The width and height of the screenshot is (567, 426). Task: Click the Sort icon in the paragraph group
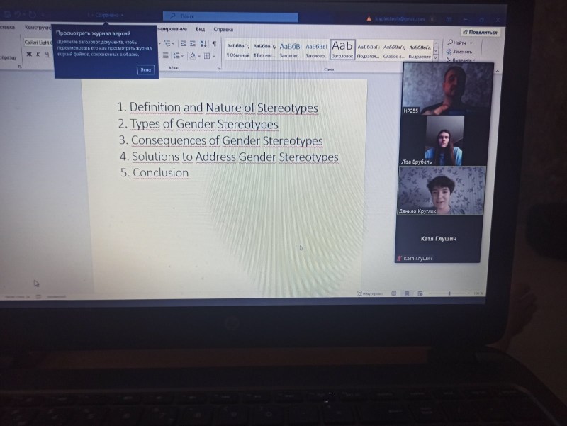[203, 44]
